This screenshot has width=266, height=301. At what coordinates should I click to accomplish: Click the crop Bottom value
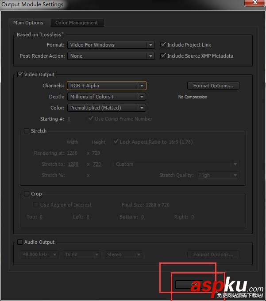(x=143, y=217)
